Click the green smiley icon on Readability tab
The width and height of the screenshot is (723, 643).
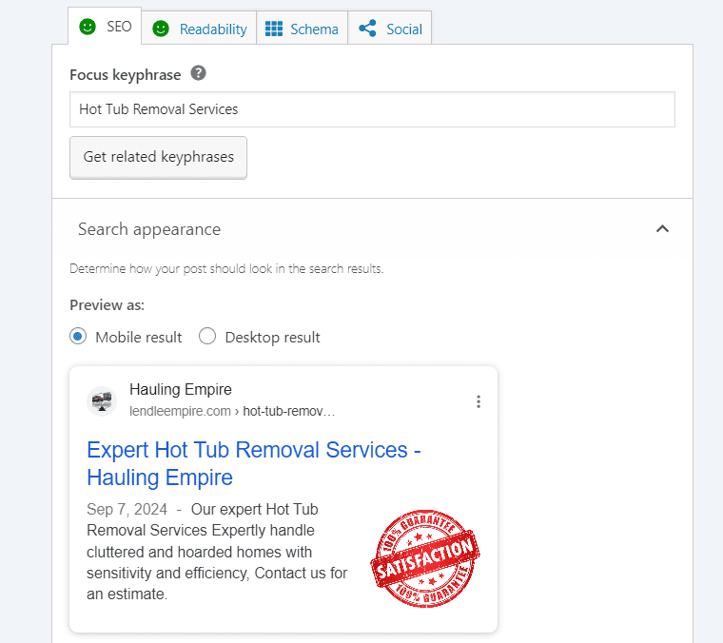[x=161, y=29]
